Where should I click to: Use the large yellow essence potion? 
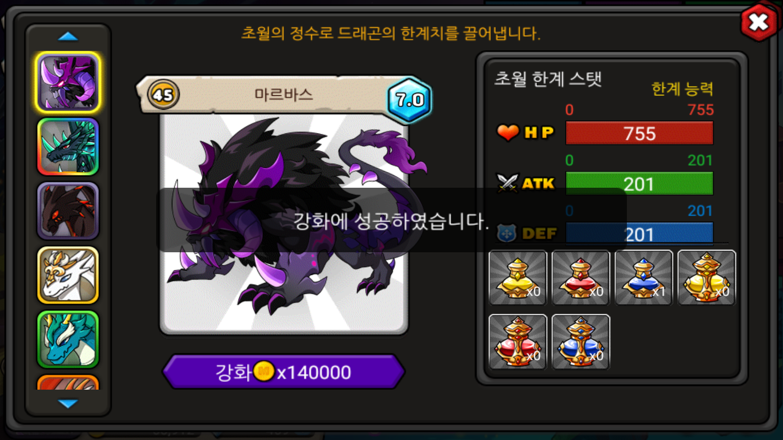(707, 278)
